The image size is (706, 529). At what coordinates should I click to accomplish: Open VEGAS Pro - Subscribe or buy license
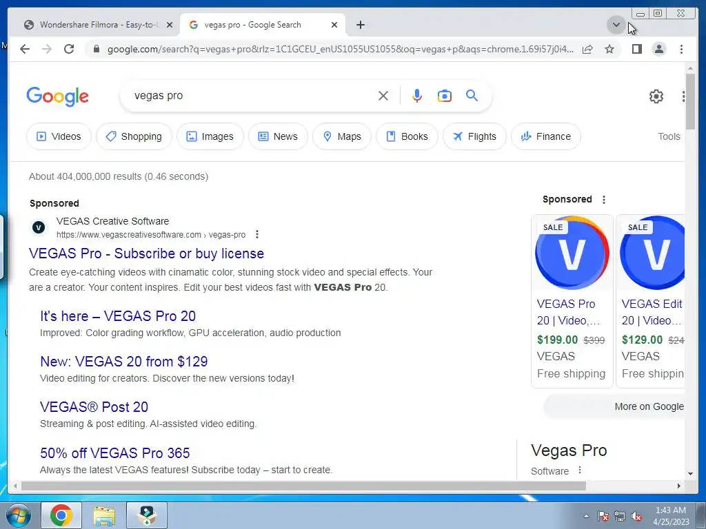tap(146, 253)
